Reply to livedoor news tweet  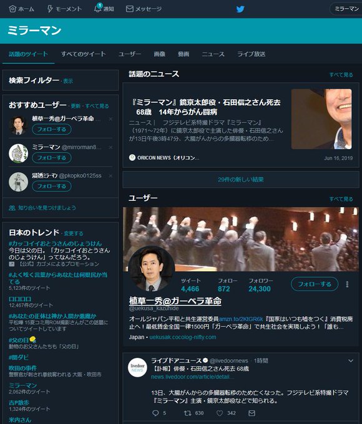tap(155, 413)
